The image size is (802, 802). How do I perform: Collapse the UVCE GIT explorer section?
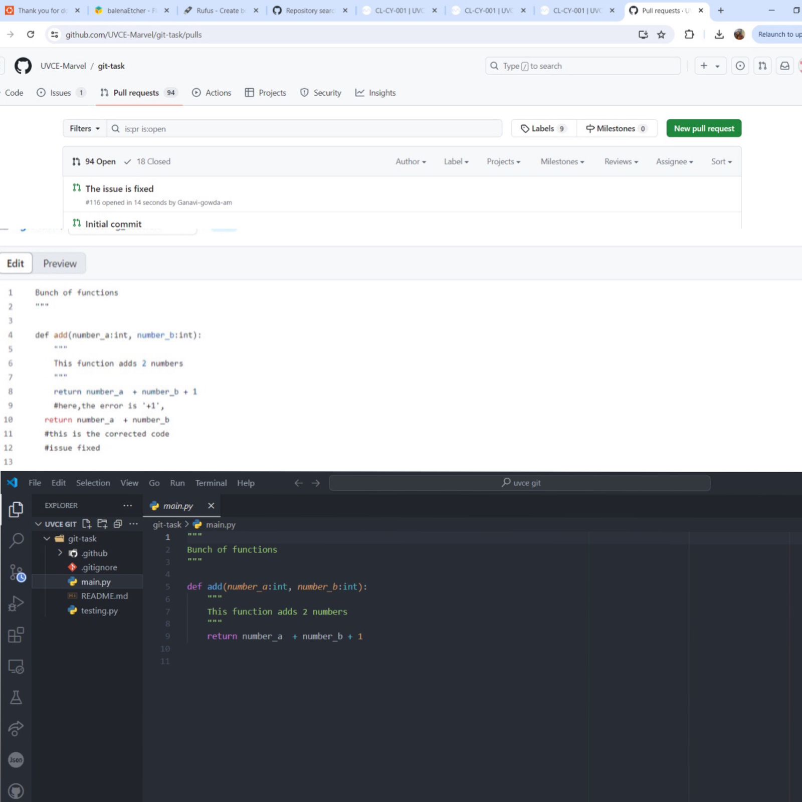[x=38, y=524]
